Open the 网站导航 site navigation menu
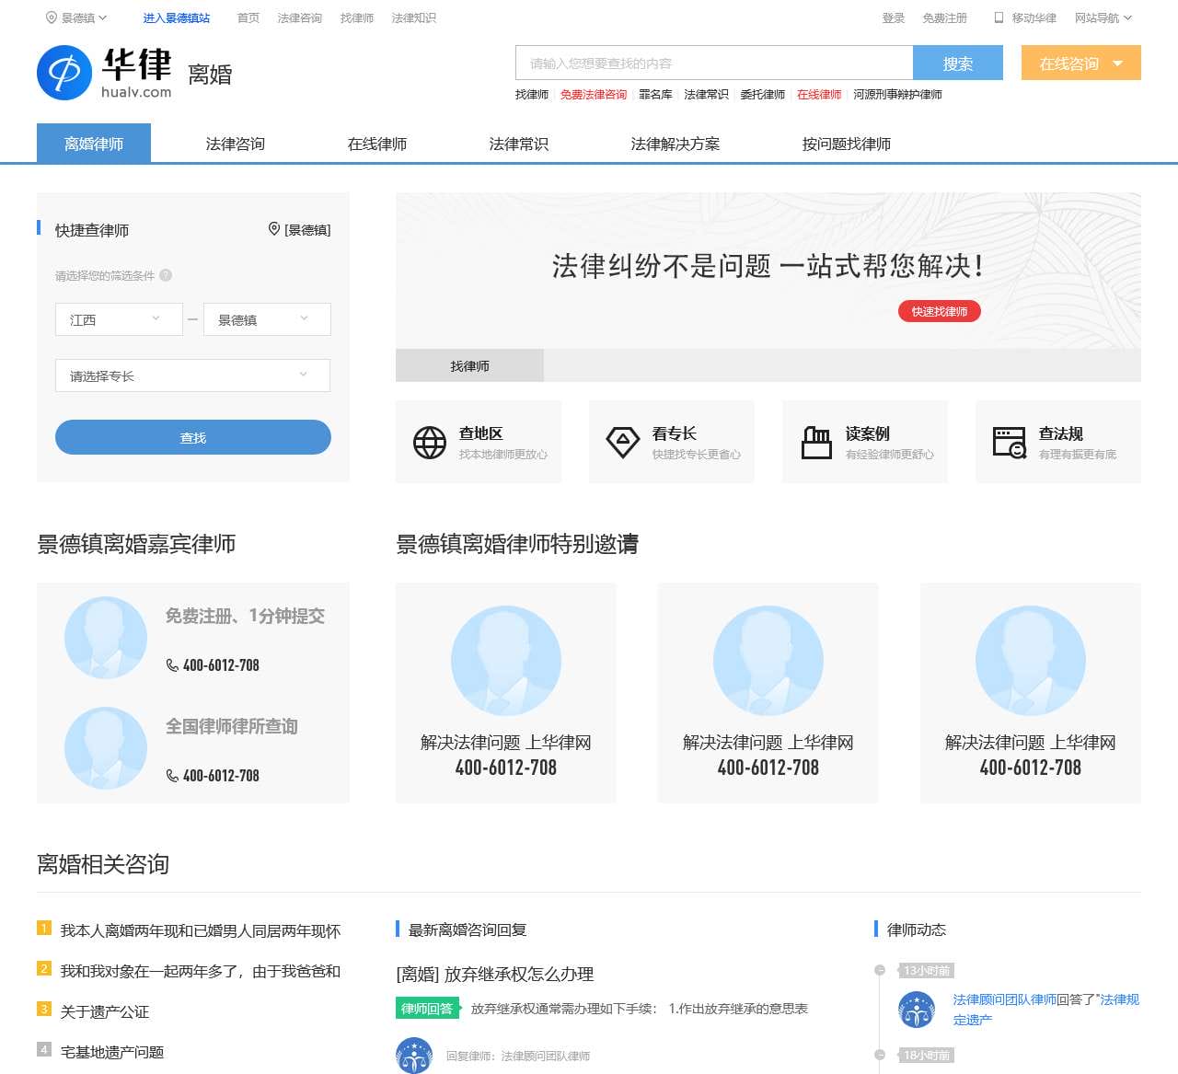This screenshot has height=1074, width=1178. tap(1103, 17)
